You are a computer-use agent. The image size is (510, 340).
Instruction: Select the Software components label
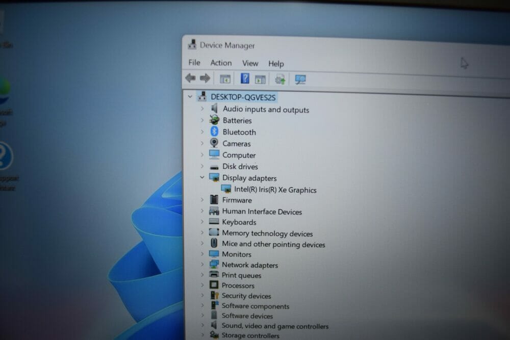point(256,306)
